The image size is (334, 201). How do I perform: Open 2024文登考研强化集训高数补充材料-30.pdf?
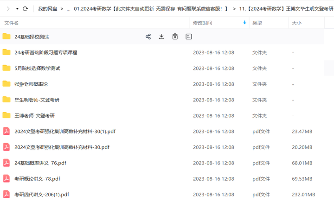point(62,147)
